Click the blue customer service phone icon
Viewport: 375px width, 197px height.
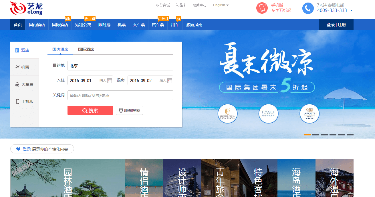coord(308,8)
